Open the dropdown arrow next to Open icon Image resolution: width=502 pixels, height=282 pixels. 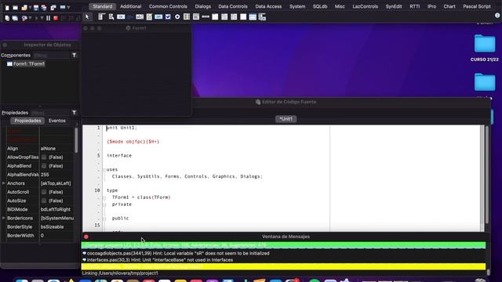30,7
